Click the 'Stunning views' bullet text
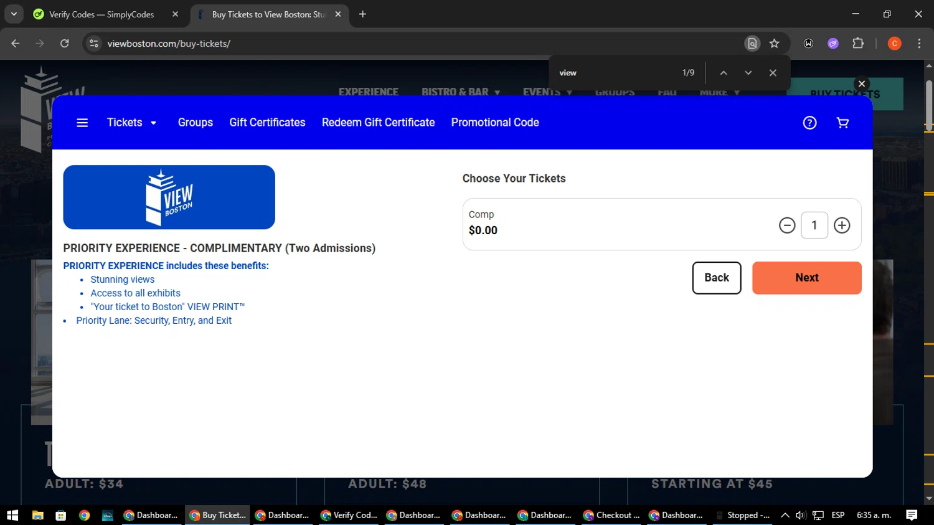The height and width of the screenshot is (525, 934). coord(123,280)
